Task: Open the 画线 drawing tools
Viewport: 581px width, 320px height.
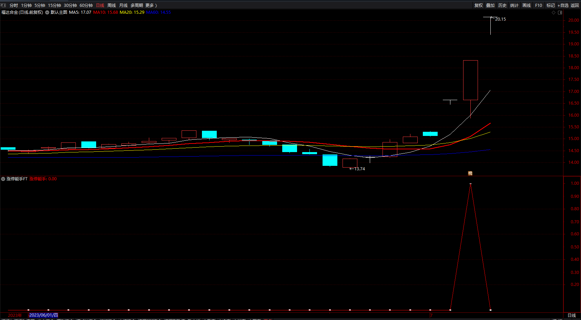Action: [x=527, y=5]
